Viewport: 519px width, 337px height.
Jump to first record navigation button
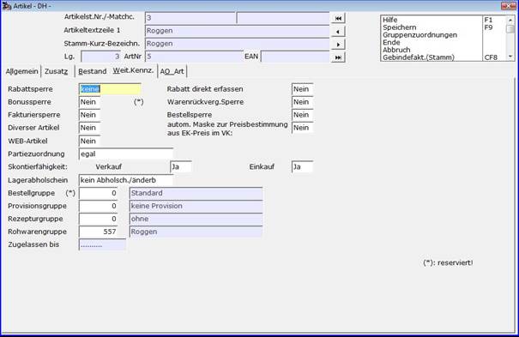click(338, 18)
